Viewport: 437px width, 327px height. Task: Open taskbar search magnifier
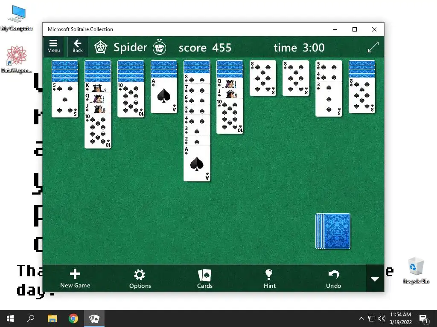[x=31, y=318]
